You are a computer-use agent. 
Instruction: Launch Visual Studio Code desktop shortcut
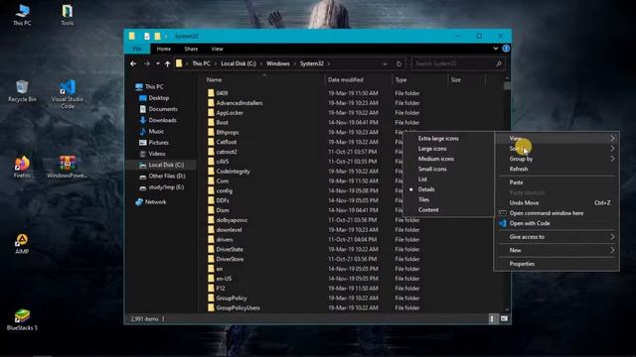point(68,94)
